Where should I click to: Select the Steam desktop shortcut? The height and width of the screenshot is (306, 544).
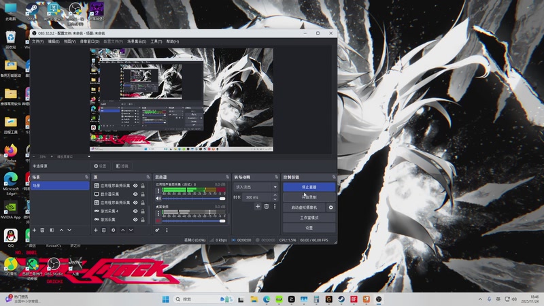(32, 11)
